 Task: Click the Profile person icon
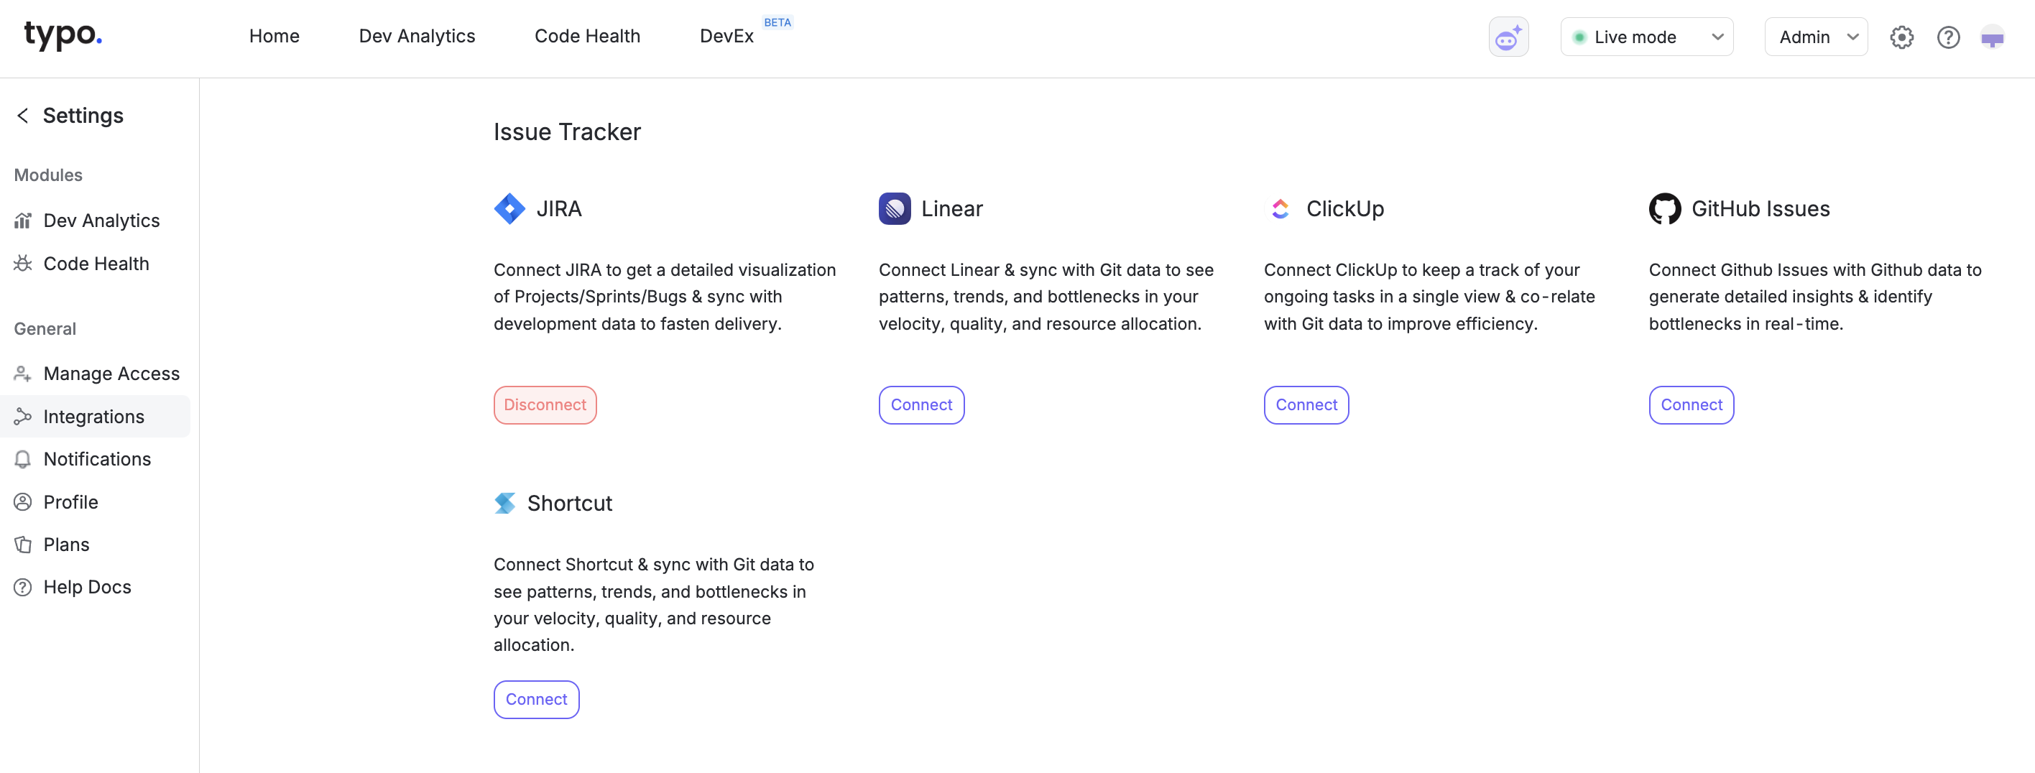[23, 501]
